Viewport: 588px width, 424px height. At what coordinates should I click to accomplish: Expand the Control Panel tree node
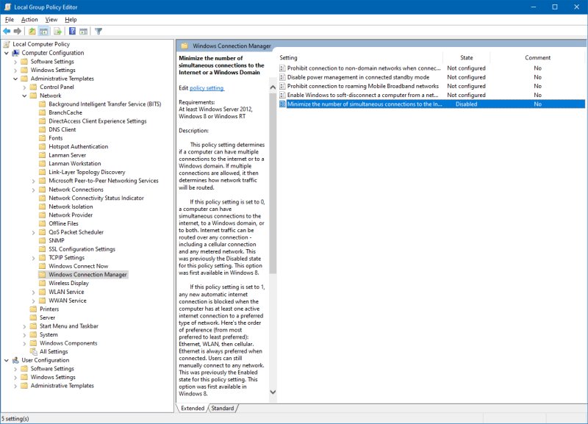coord(24,87)
